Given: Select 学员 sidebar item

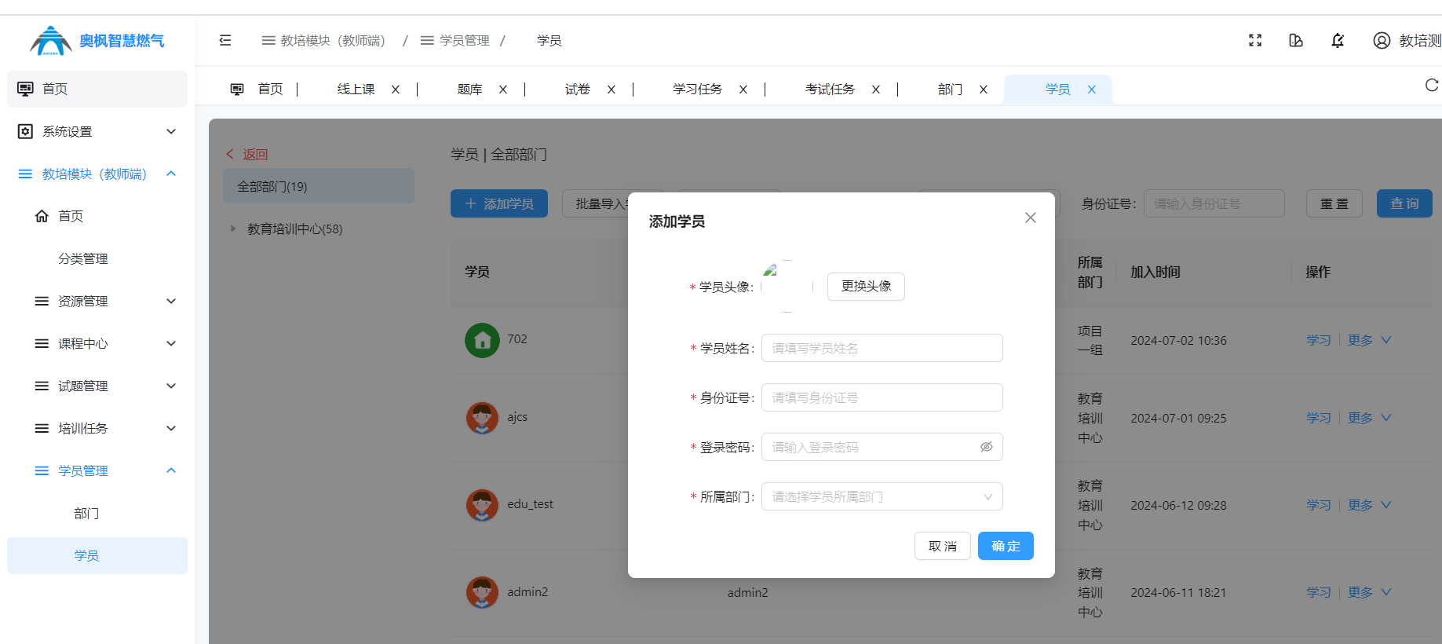Looking at the screenshot, I should coord(97,556).
